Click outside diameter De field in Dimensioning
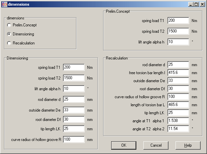 pos(74,110)
